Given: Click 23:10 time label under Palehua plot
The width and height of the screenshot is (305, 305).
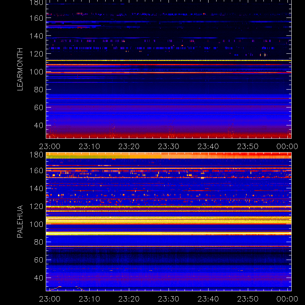Looking at the screenshot, I should click(x=89, y=299).
